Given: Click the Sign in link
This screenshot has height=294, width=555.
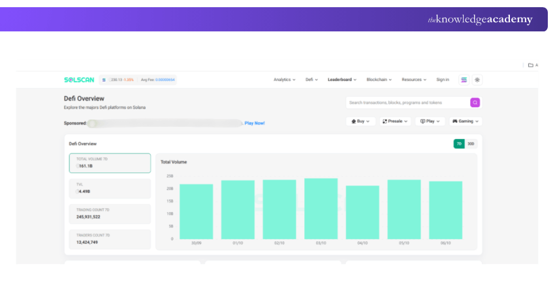Looking at the screenshot, I should point(443,80).
